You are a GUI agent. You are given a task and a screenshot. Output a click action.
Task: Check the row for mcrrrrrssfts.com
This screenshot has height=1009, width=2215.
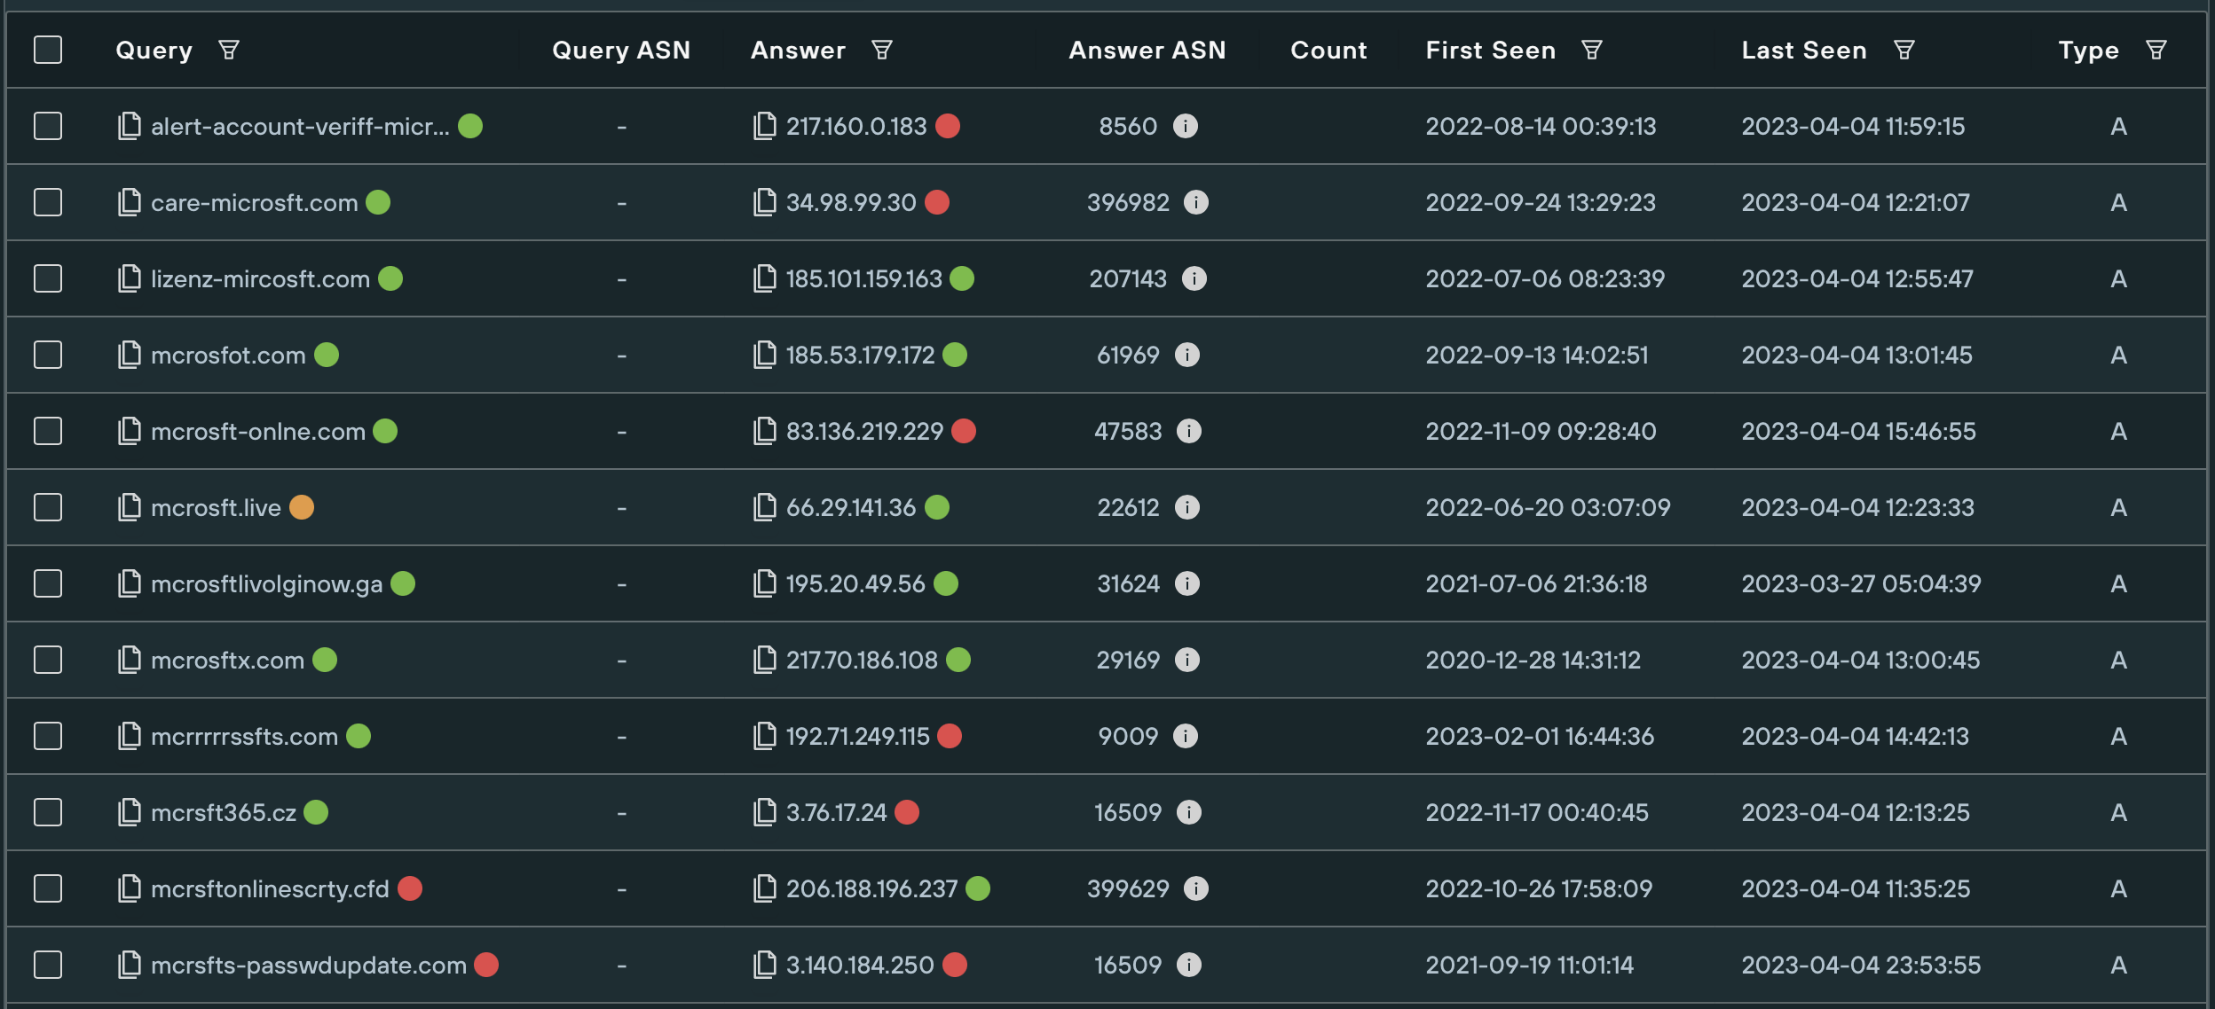(49, 736)
